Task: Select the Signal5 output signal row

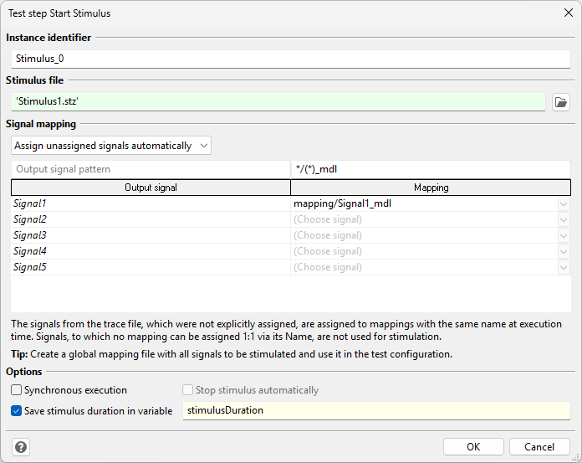Action: pos(151,268)
